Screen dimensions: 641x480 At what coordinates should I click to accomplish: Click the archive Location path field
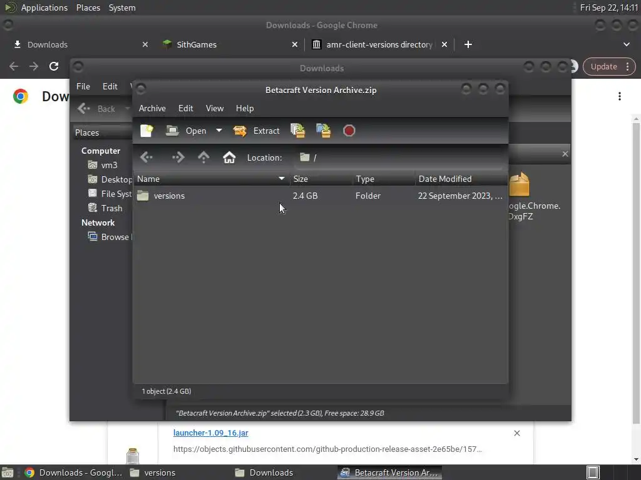coord(399,157)
